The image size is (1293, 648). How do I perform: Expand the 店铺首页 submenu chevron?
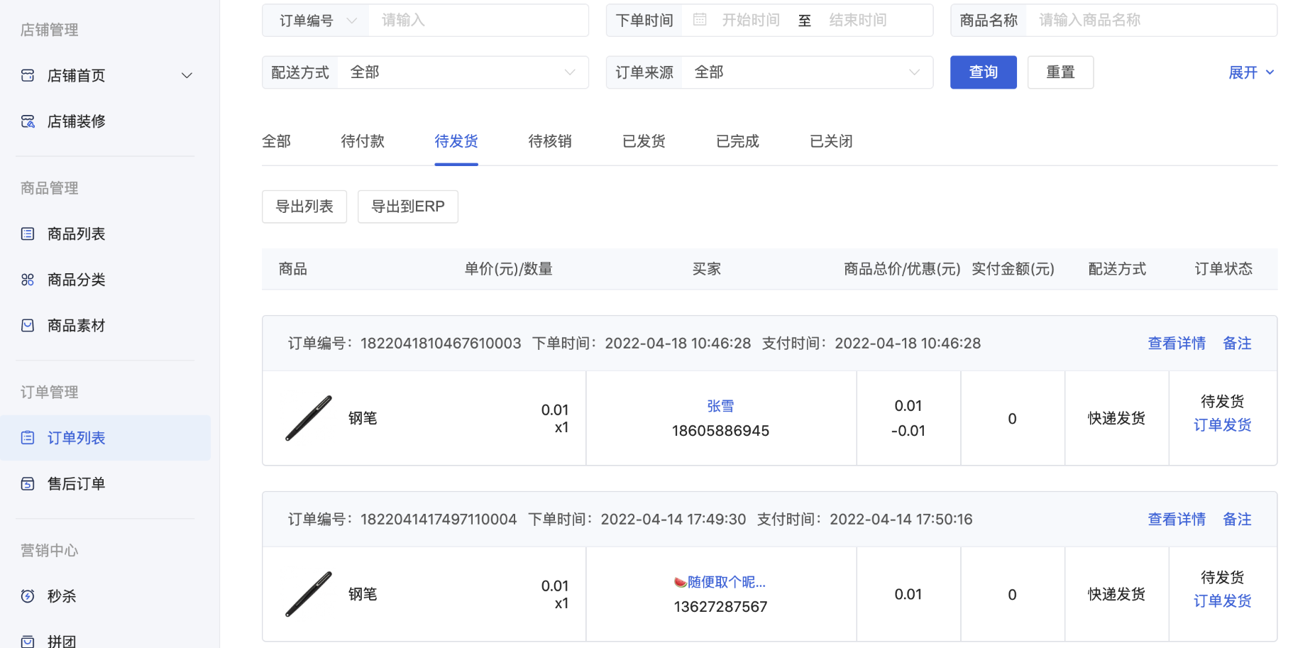187,75
